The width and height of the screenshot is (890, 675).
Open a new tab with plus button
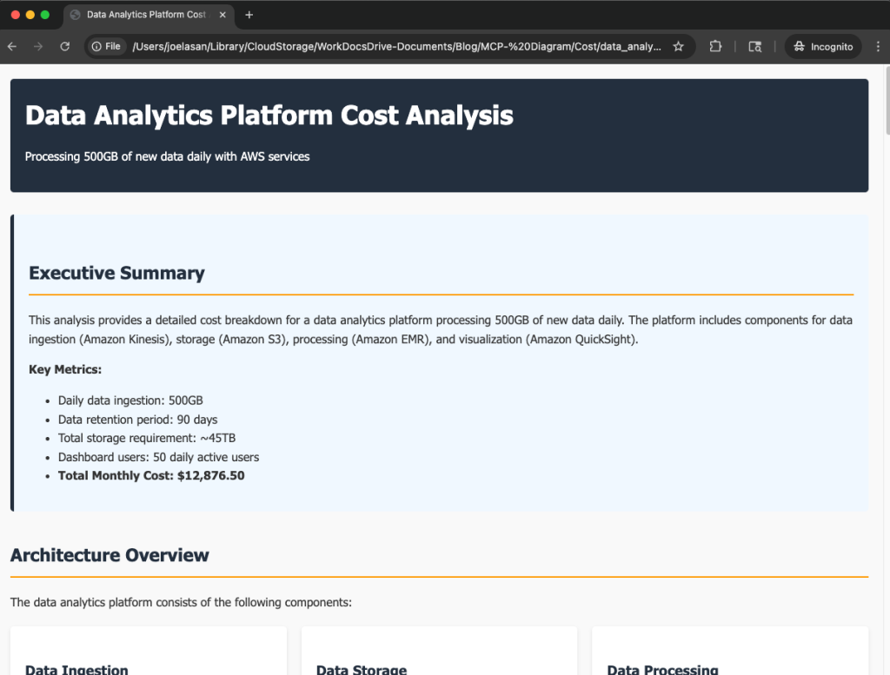point(249,15)
